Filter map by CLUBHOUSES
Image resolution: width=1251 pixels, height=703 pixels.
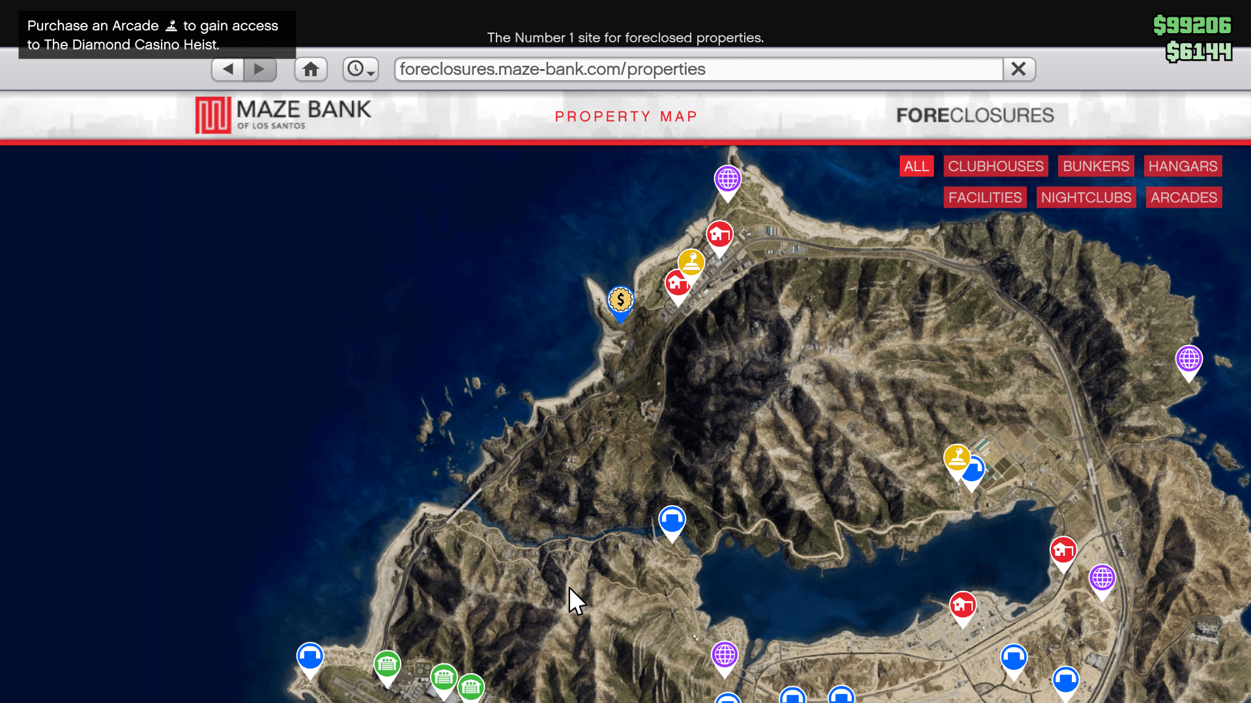[x=995, y=166]
